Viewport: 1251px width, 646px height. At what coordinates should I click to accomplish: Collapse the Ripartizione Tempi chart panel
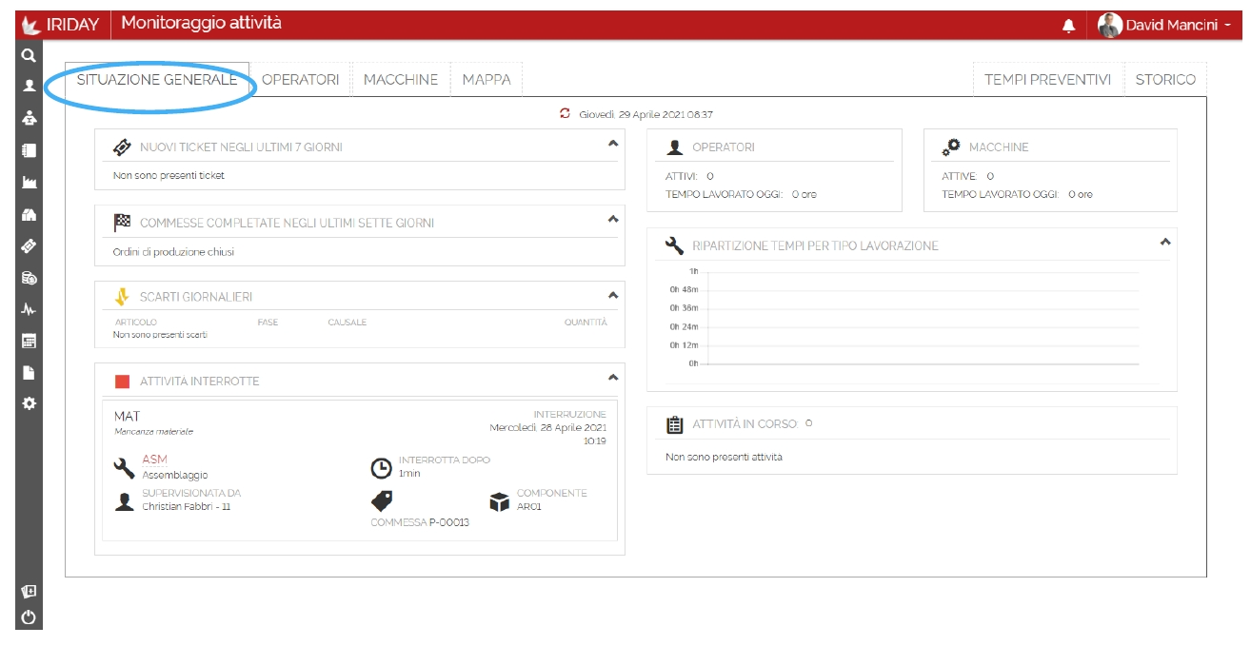coord(1164,243)
